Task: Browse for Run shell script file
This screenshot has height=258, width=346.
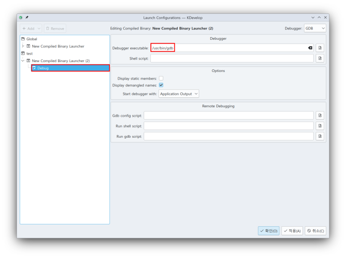Action: coord(320,126)
